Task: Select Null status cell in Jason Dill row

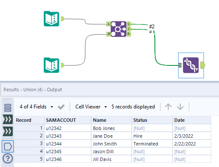Action: pyautogui.click(x=152, y=152)
